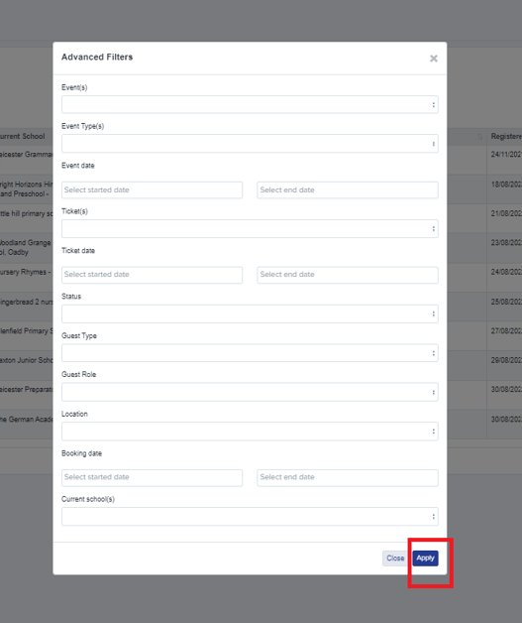Click Booking date end date field
This screenshot has height=623, width=522.
pyautogui.click(x=348, y=477)
